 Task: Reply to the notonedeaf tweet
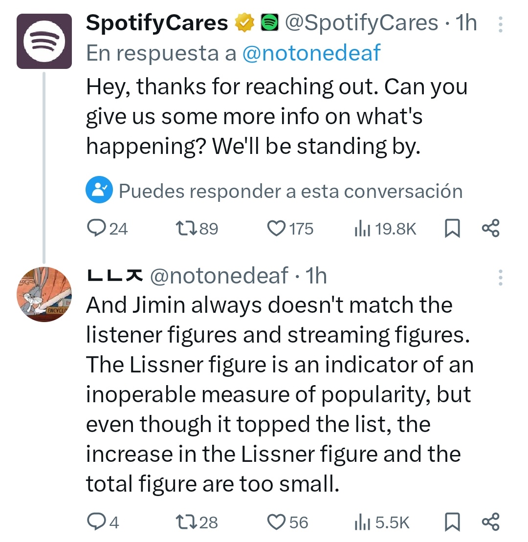(x=103, y=522)
